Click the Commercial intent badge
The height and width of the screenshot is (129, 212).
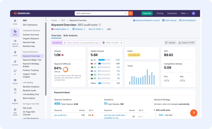tap(134, 55)
